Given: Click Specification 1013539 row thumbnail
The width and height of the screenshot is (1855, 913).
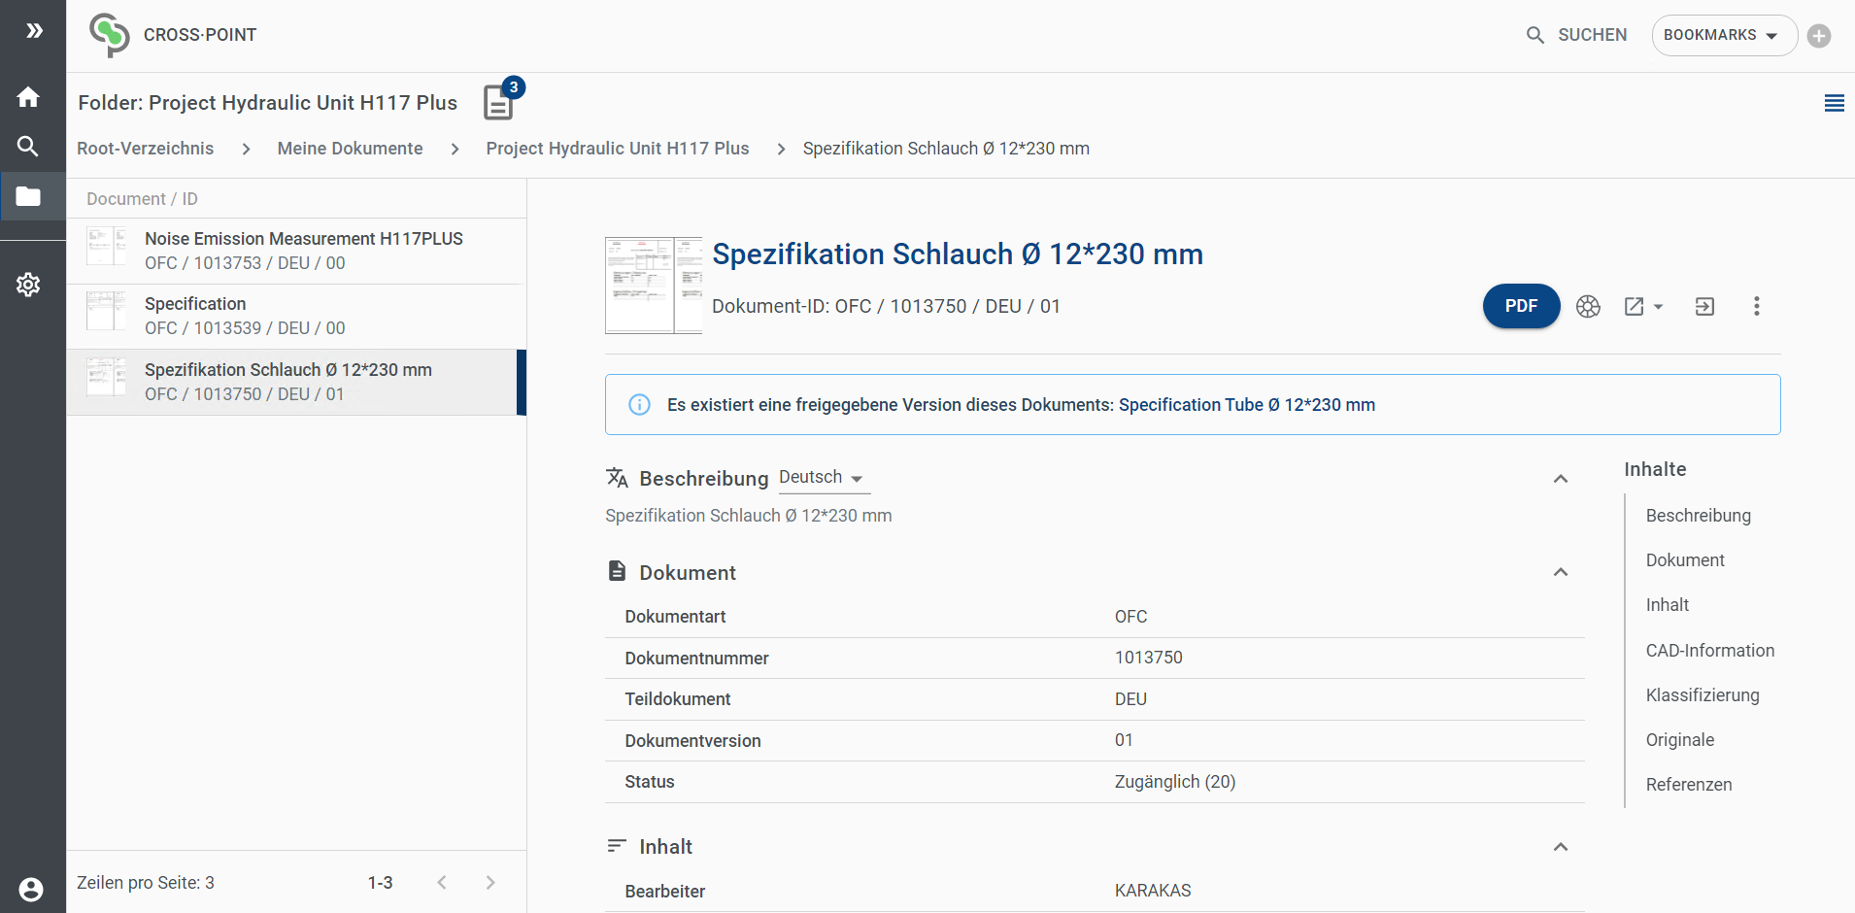Looking at the screenshot, I should (106, 311).
